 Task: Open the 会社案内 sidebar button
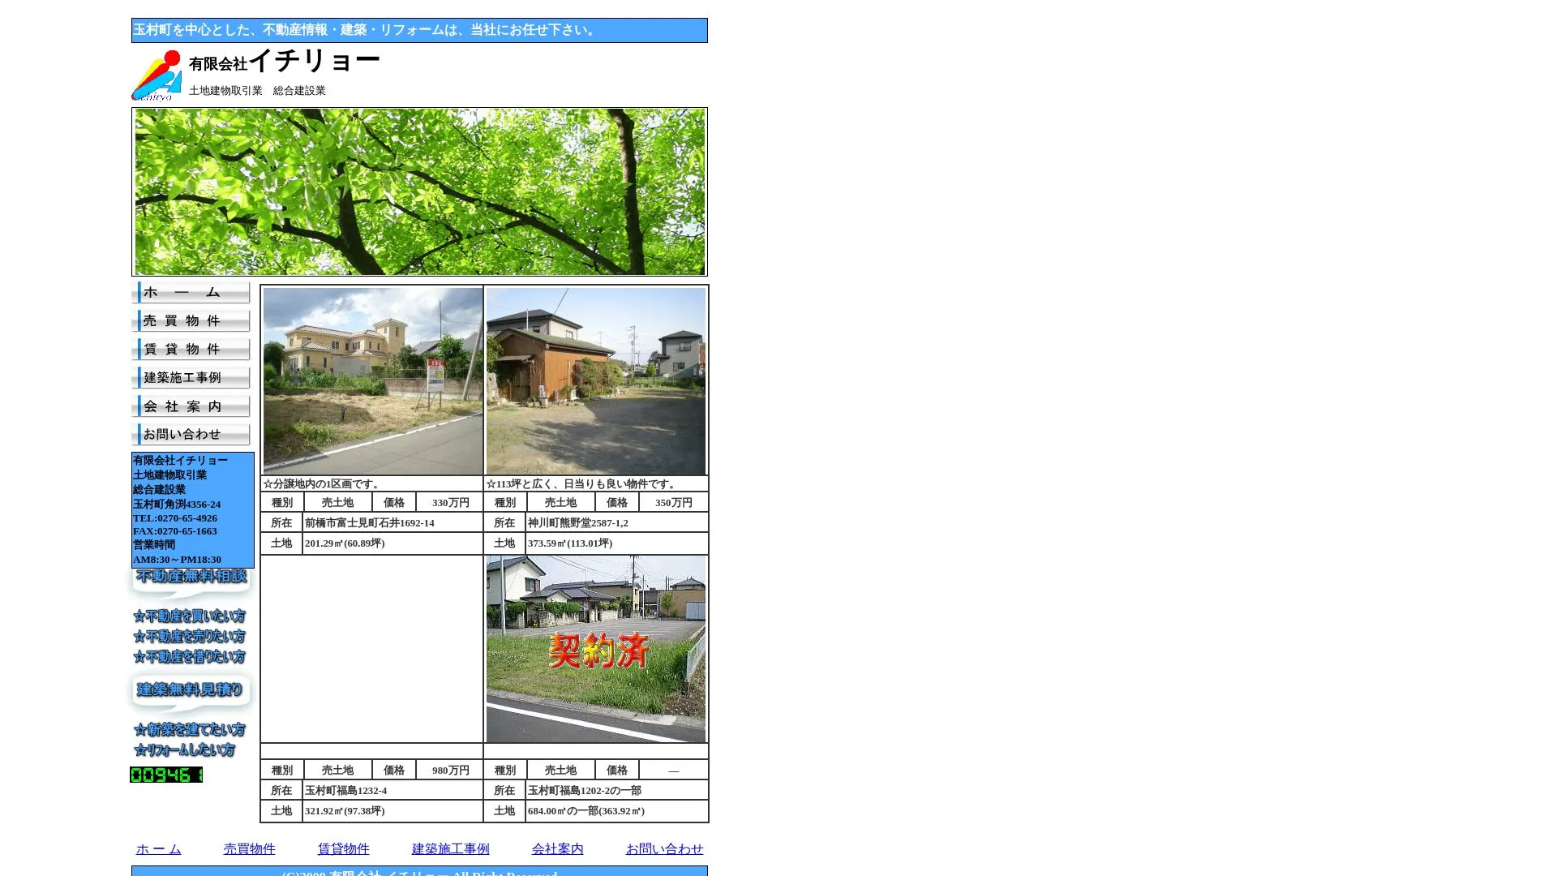(x=191, y=406)
